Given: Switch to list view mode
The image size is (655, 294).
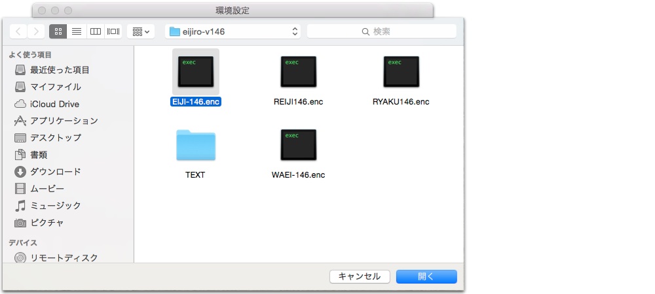Looking at the screenshot, I should (77, 31).
